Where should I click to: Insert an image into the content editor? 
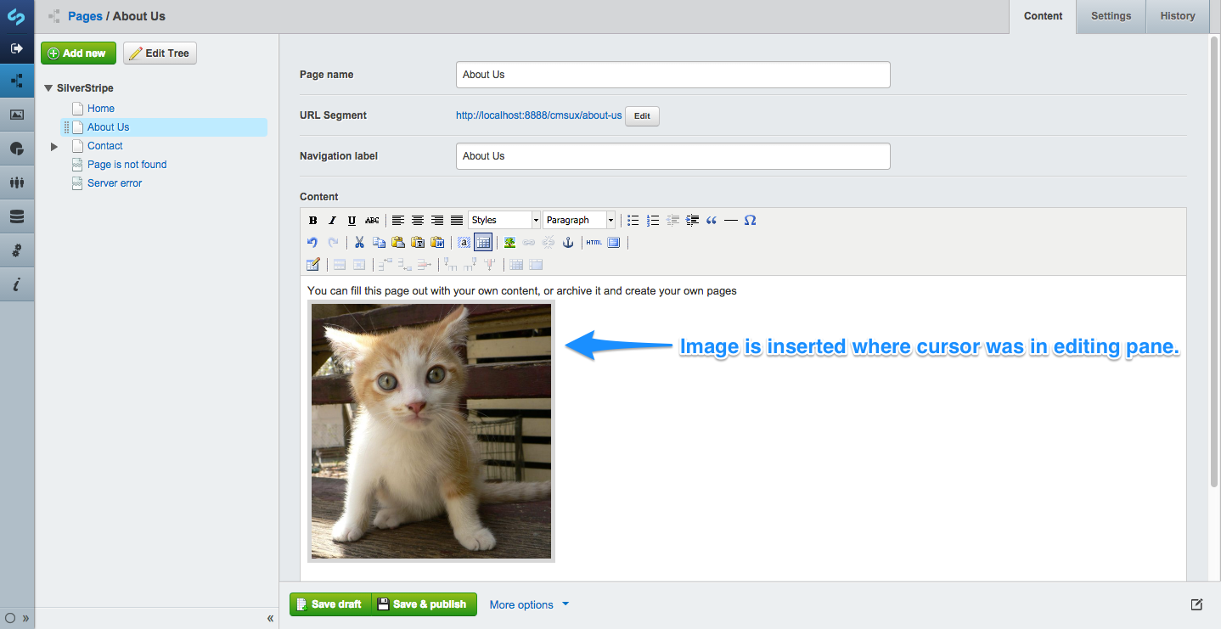tap(509, 242)
